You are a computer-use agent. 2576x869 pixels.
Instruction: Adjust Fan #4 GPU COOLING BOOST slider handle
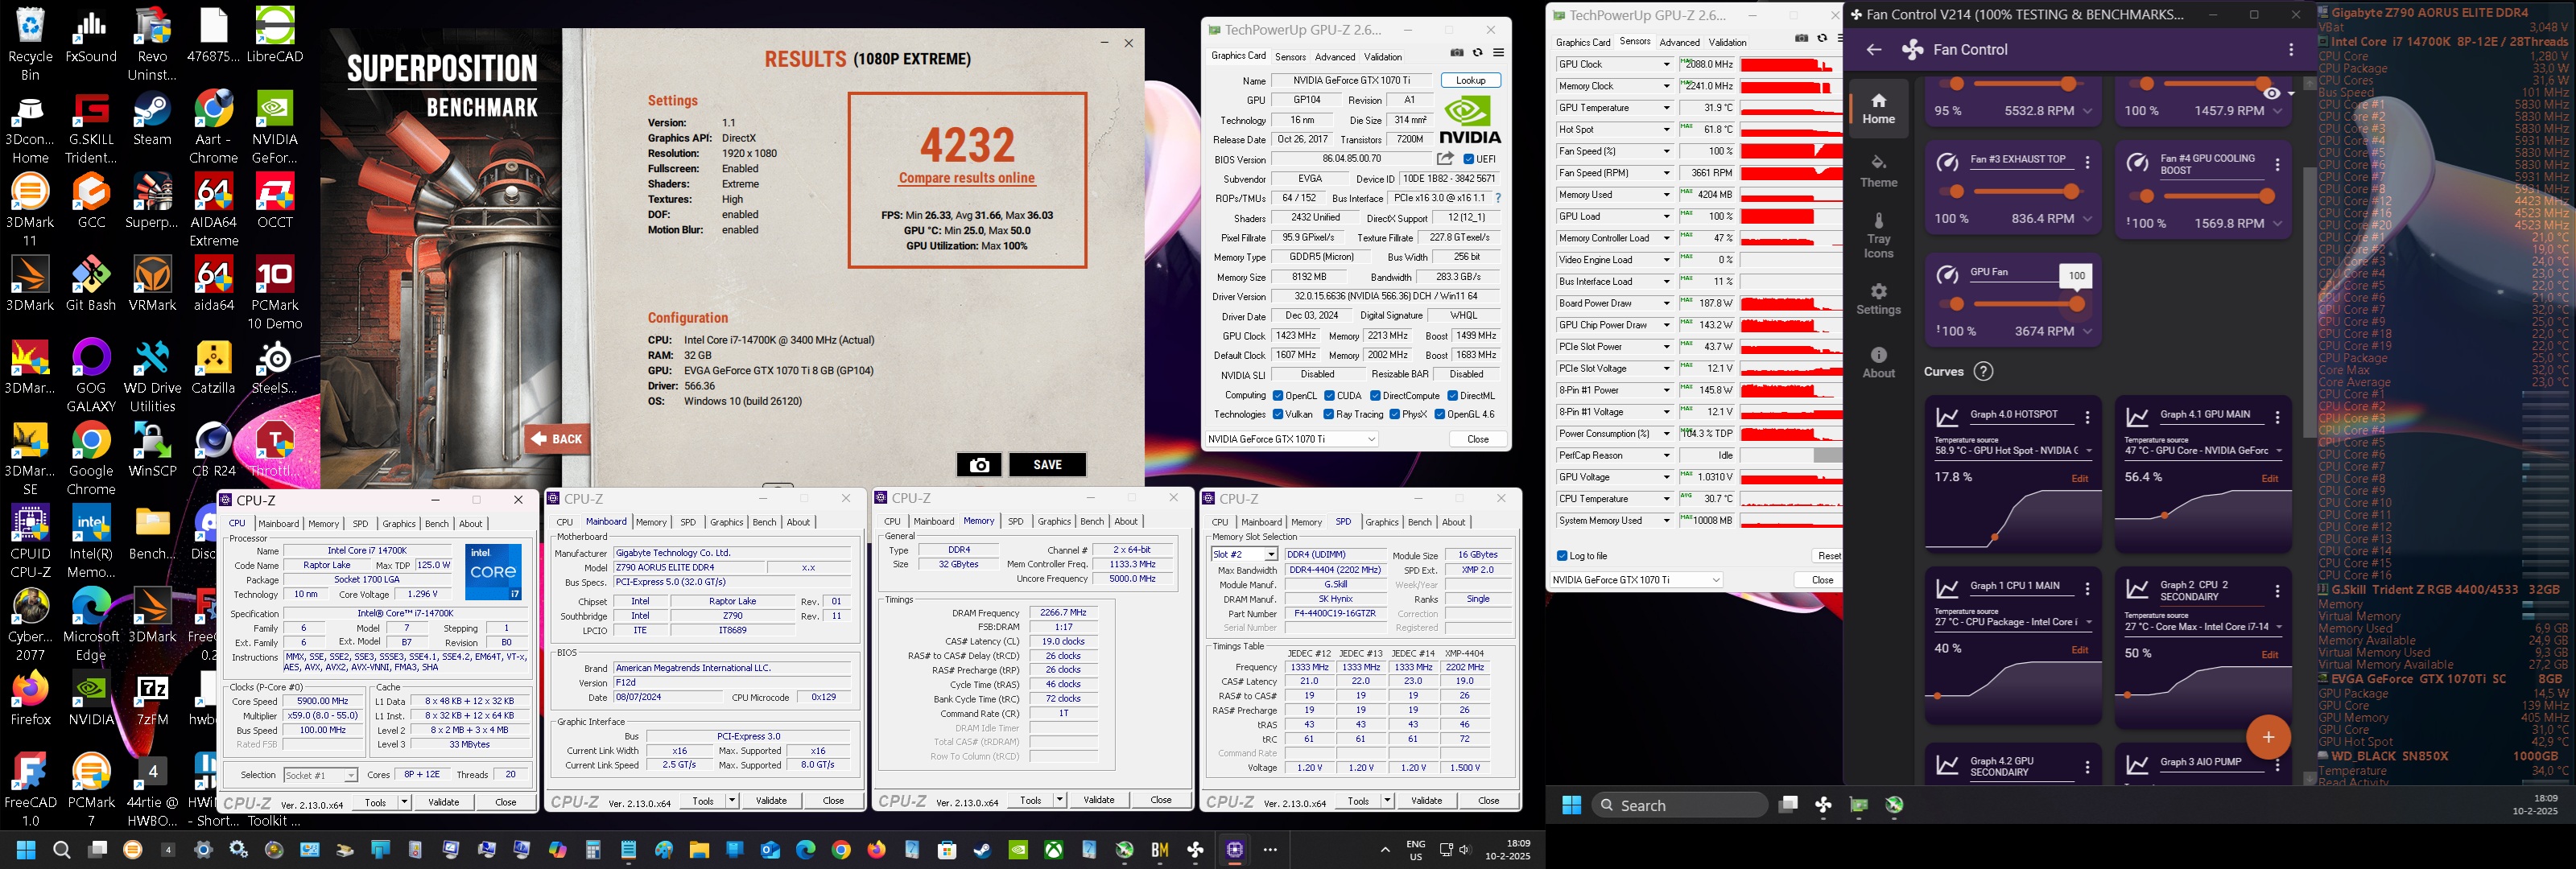coord(2266,196)
